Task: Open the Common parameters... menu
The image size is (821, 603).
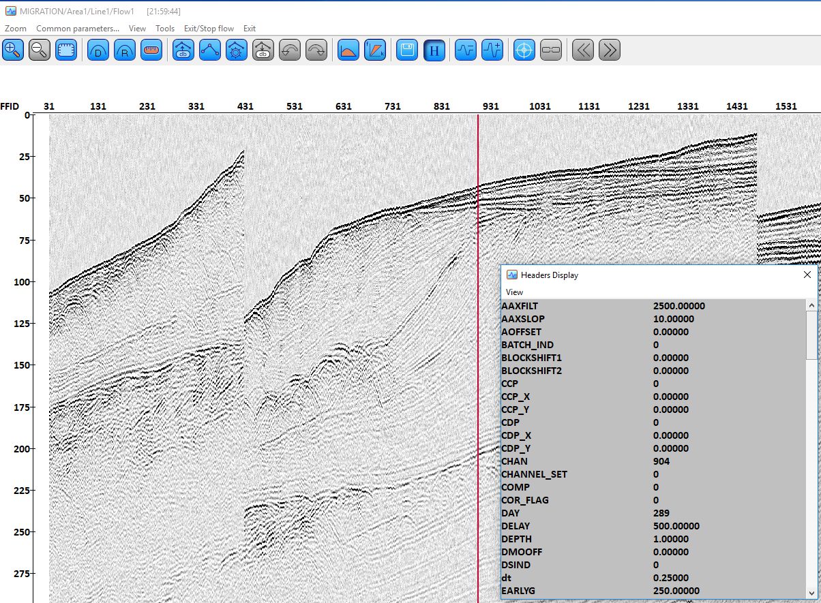Action: point(78,29)
